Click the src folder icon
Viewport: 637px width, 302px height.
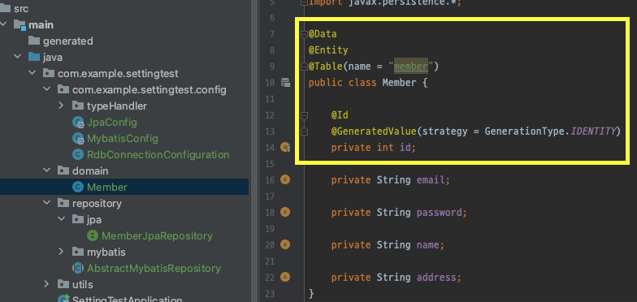5,8
